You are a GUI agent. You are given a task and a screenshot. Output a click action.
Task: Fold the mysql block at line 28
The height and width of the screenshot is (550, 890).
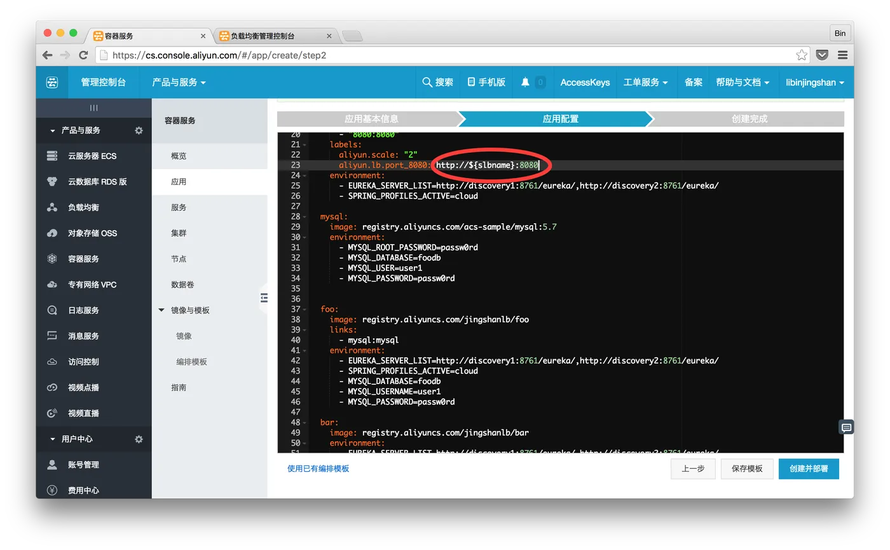tap(305, 216)
